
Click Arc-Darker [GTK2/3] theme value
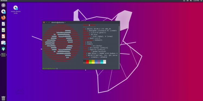click(99, 48)
